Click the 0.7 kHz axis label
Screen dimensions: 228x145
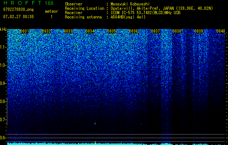tap(3, 120)
